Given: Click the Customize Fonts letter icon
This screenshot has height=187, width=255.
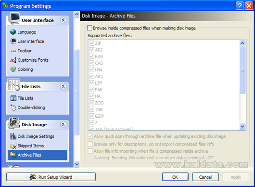Looking at the screenshot, I should pos(13,60).
